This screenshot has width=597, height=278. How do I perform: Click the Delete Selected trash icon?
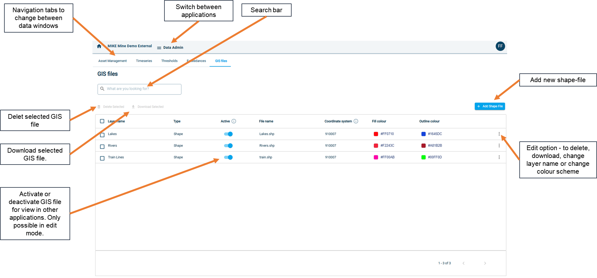(99, 107)
